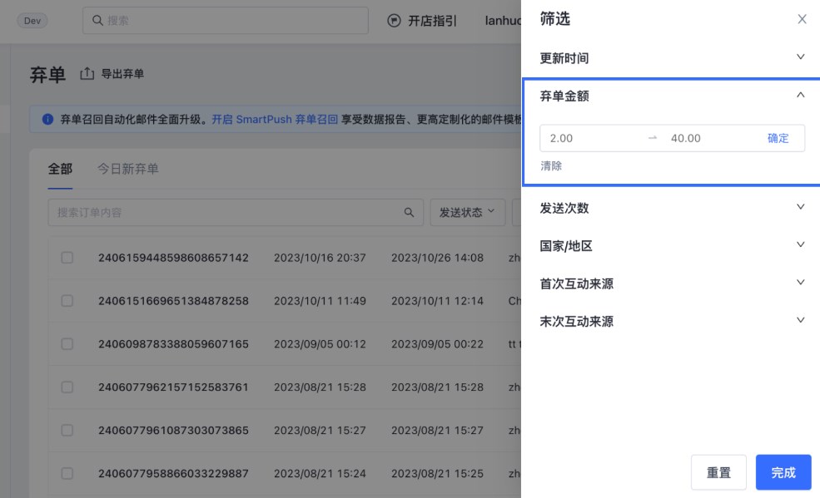Select the 全部 tab
Viewport: 820px width, 498px height.
60,169
